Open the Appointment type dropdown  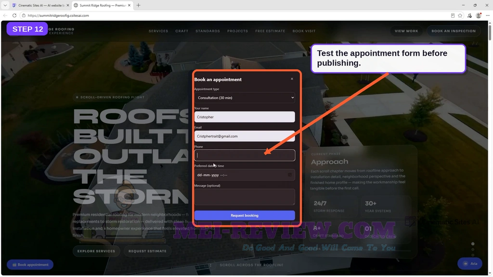(x=245, y=98)
